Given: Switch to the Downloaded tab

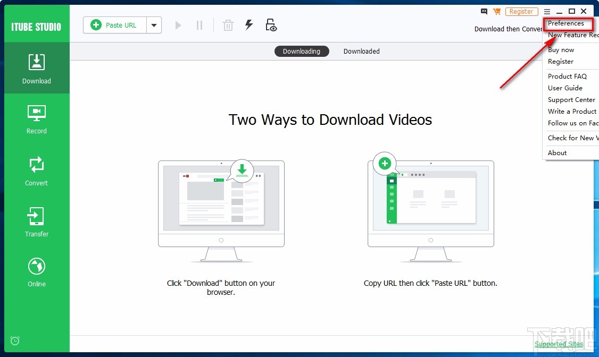Looking at the screenshot, I should [x=361, y=51].
